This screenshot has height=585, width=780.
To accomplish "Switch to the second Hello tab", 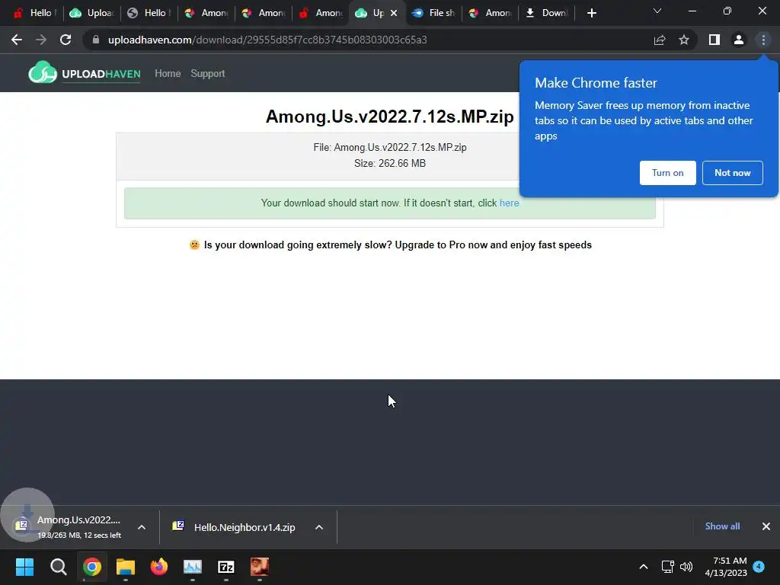I will click(x=149, y=13).
